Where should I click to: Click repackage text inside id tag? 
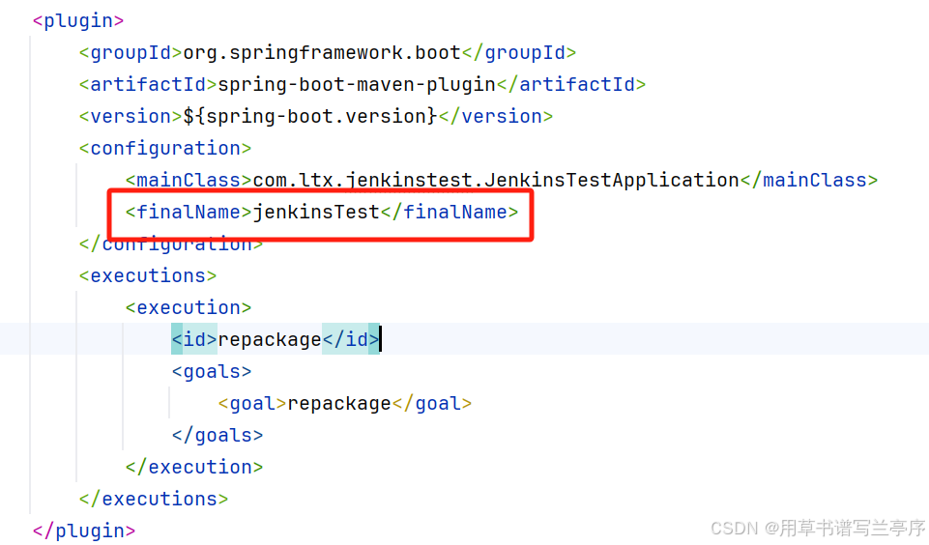pos(270,339)
